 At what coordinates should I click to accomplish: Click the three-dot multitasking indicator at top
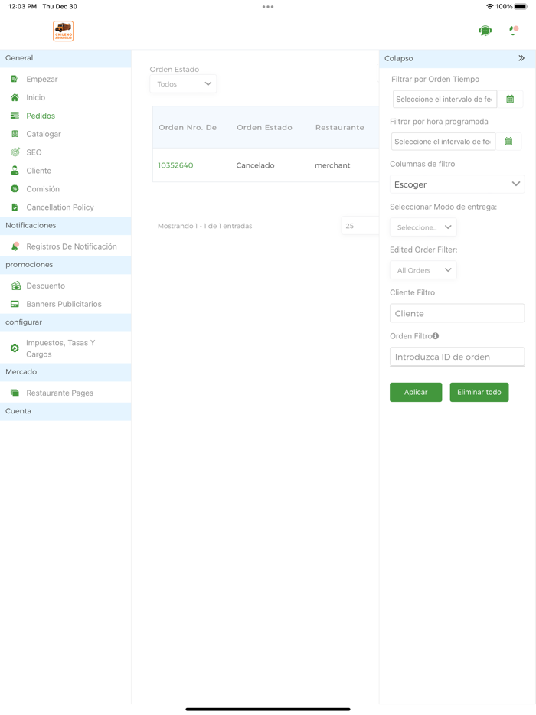pos(268,6)
